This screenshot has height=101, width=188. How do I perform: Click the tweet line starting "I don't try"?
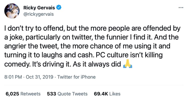tap(92, 29)
